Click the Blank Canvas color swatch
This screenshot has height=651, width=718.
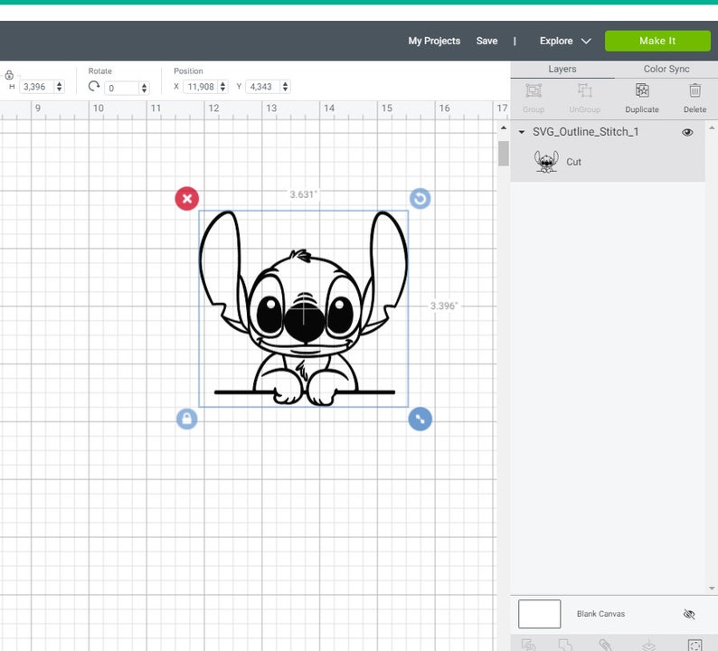point(540,614)
